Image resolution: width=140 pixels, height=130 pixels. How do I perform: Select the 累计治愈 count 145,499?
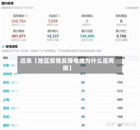point(87,36)
